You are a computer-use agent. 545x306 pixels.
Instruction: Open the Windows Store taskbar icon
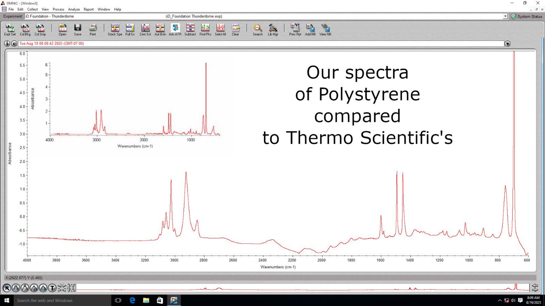[x=160, y=300]
